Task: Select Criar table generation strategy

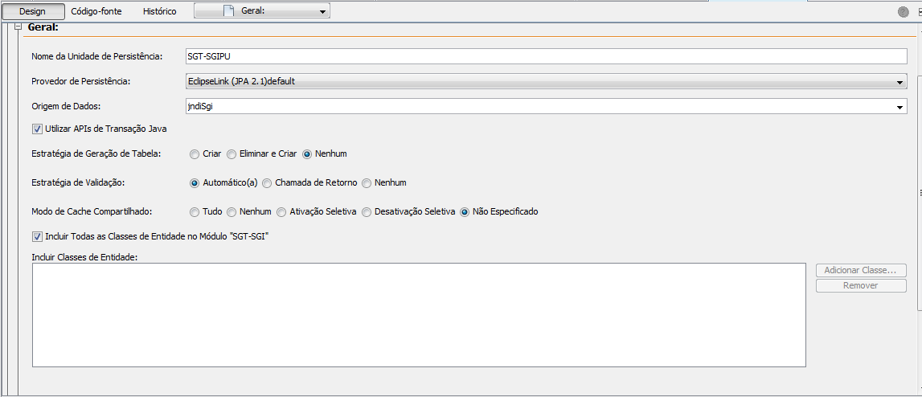Action: coord(194,154)
